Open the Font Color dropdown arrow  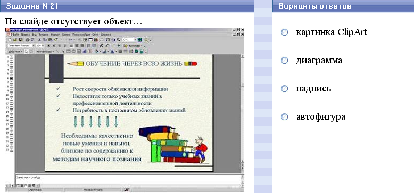pyautogui.click(x=116, y=52)
